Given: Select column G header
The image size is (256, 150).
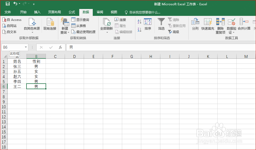Looking at the screenshot, I should pos(132,56).
